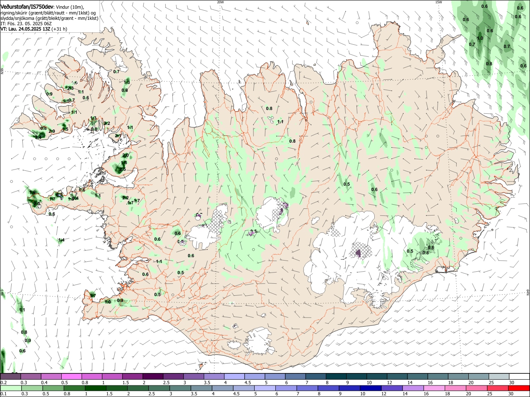
Task: Click the 'Veðurstofan/IS750dev' title text
Action: tap(27, 7)
